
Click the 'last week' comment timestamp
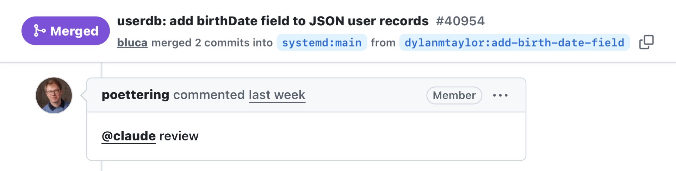tap(277, 95)
